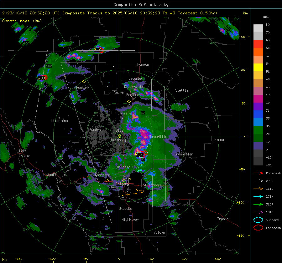Image resolution: width=282 pixels, height=263 pixels.
Task: Click the Limestone label
Action: (59, 121)
